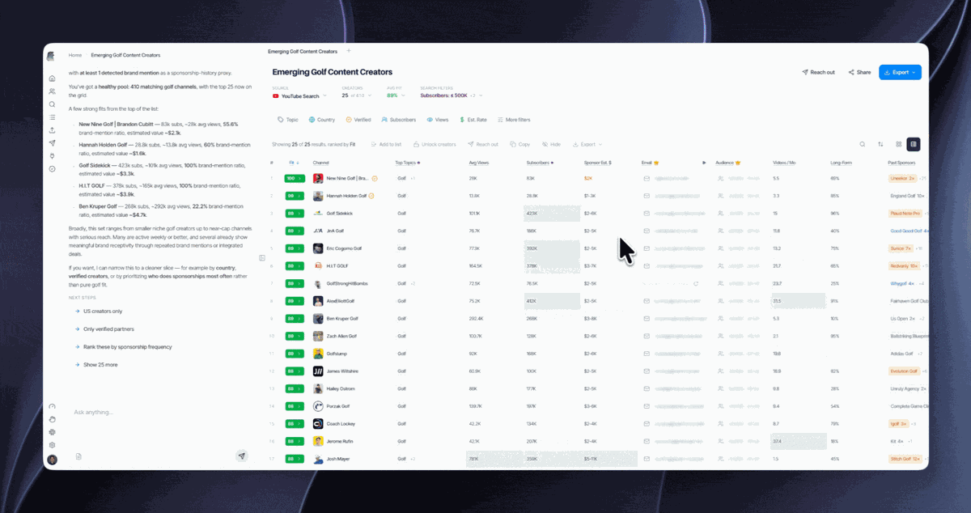Open the settings gear icon in the sidebar

52,445
